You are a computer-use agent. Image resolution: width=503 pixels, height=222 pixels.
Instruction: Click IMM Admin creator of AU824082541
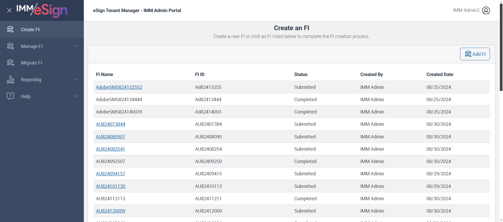[x=372, y=149]
